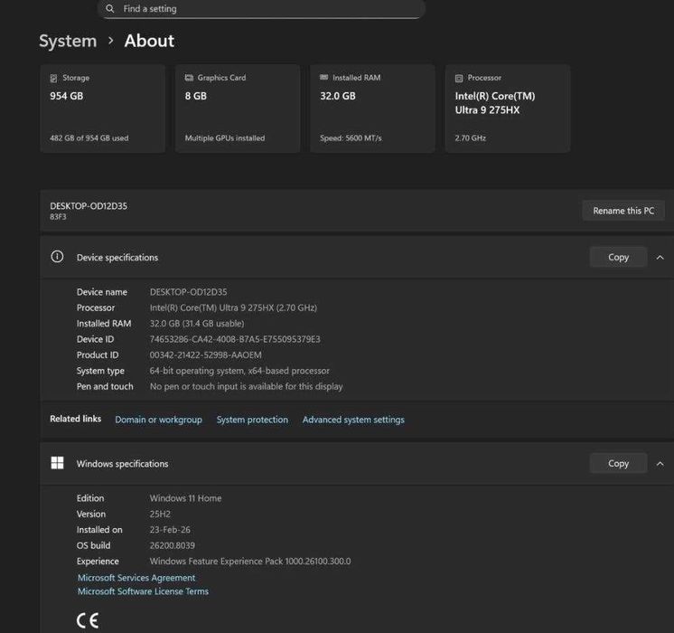The width and height of the screenshot is (674, 633).
Task: Click the Windows 11 Home edition value
Action: point(186,498)
